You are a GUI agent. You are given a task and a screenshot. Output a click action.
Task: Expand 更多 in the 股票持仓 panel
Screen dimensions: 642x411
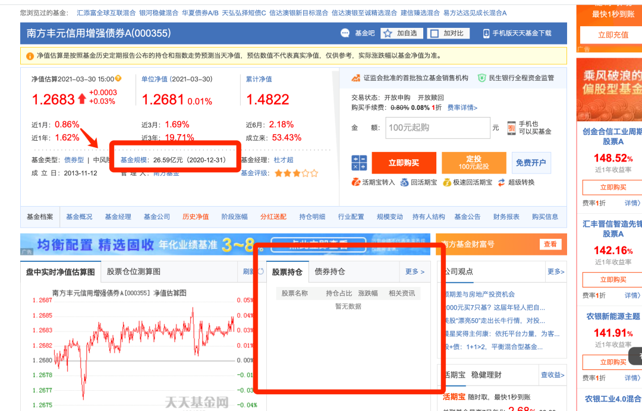click(415, 271)
